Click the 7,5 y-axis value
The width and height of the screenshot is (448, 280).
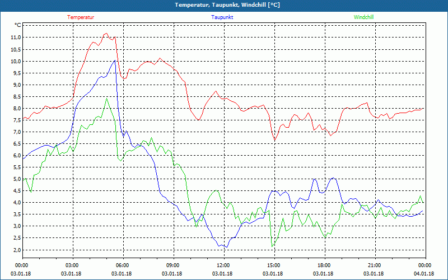click(17, 120)
